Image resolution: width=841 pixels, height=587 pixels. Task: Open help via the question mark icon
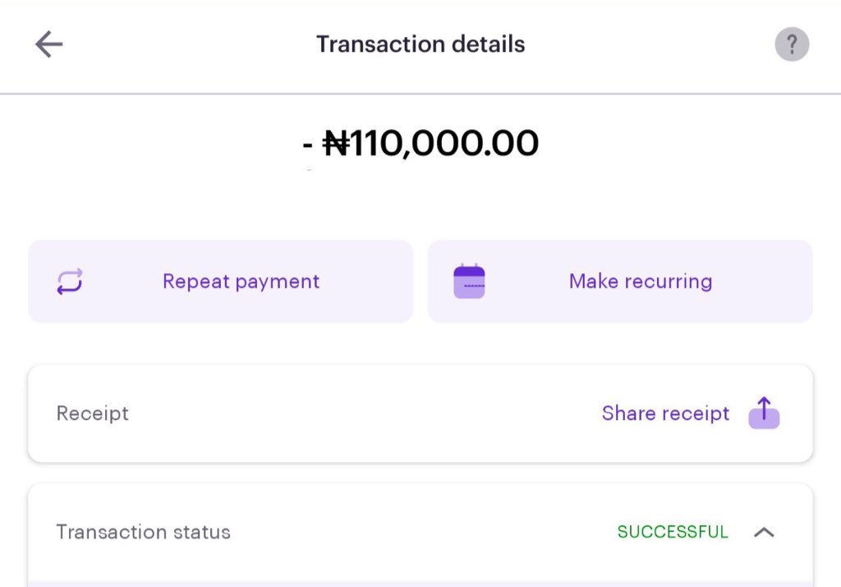(792, 44)
